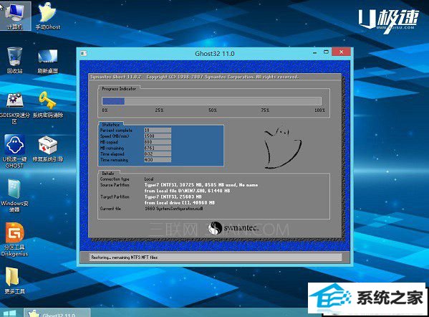429x317 pixels.
Task: Click the Time remaining value
Action: (158, 160)
